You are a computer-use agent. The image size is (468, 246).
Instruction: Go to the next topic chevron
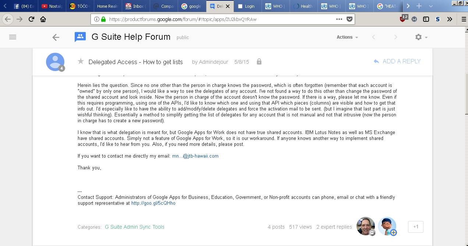(x=396, y=37)
